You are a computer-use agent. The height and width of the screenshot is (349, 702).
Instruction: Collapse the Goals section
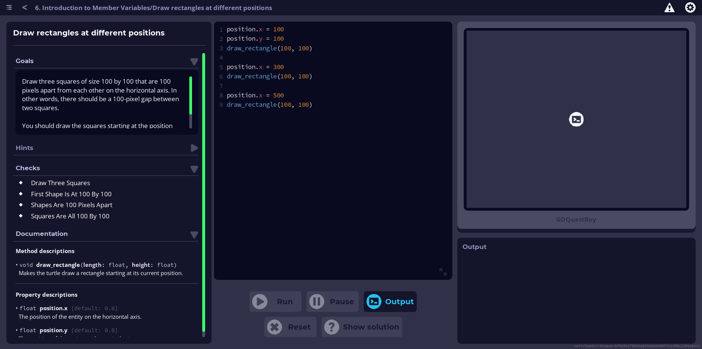click(194, 61)
